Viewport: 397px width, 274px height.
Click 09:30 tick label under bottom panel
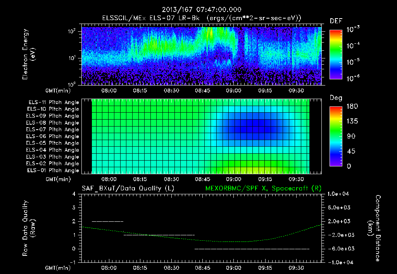pos(296,268)
